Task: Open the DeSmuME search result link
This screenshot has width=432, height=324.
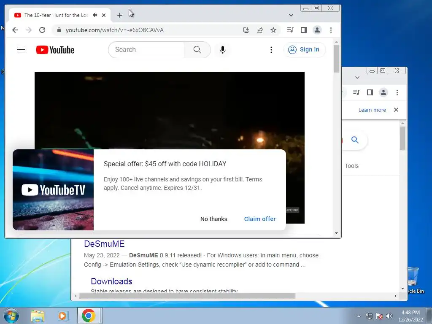Action: point(104,244)
